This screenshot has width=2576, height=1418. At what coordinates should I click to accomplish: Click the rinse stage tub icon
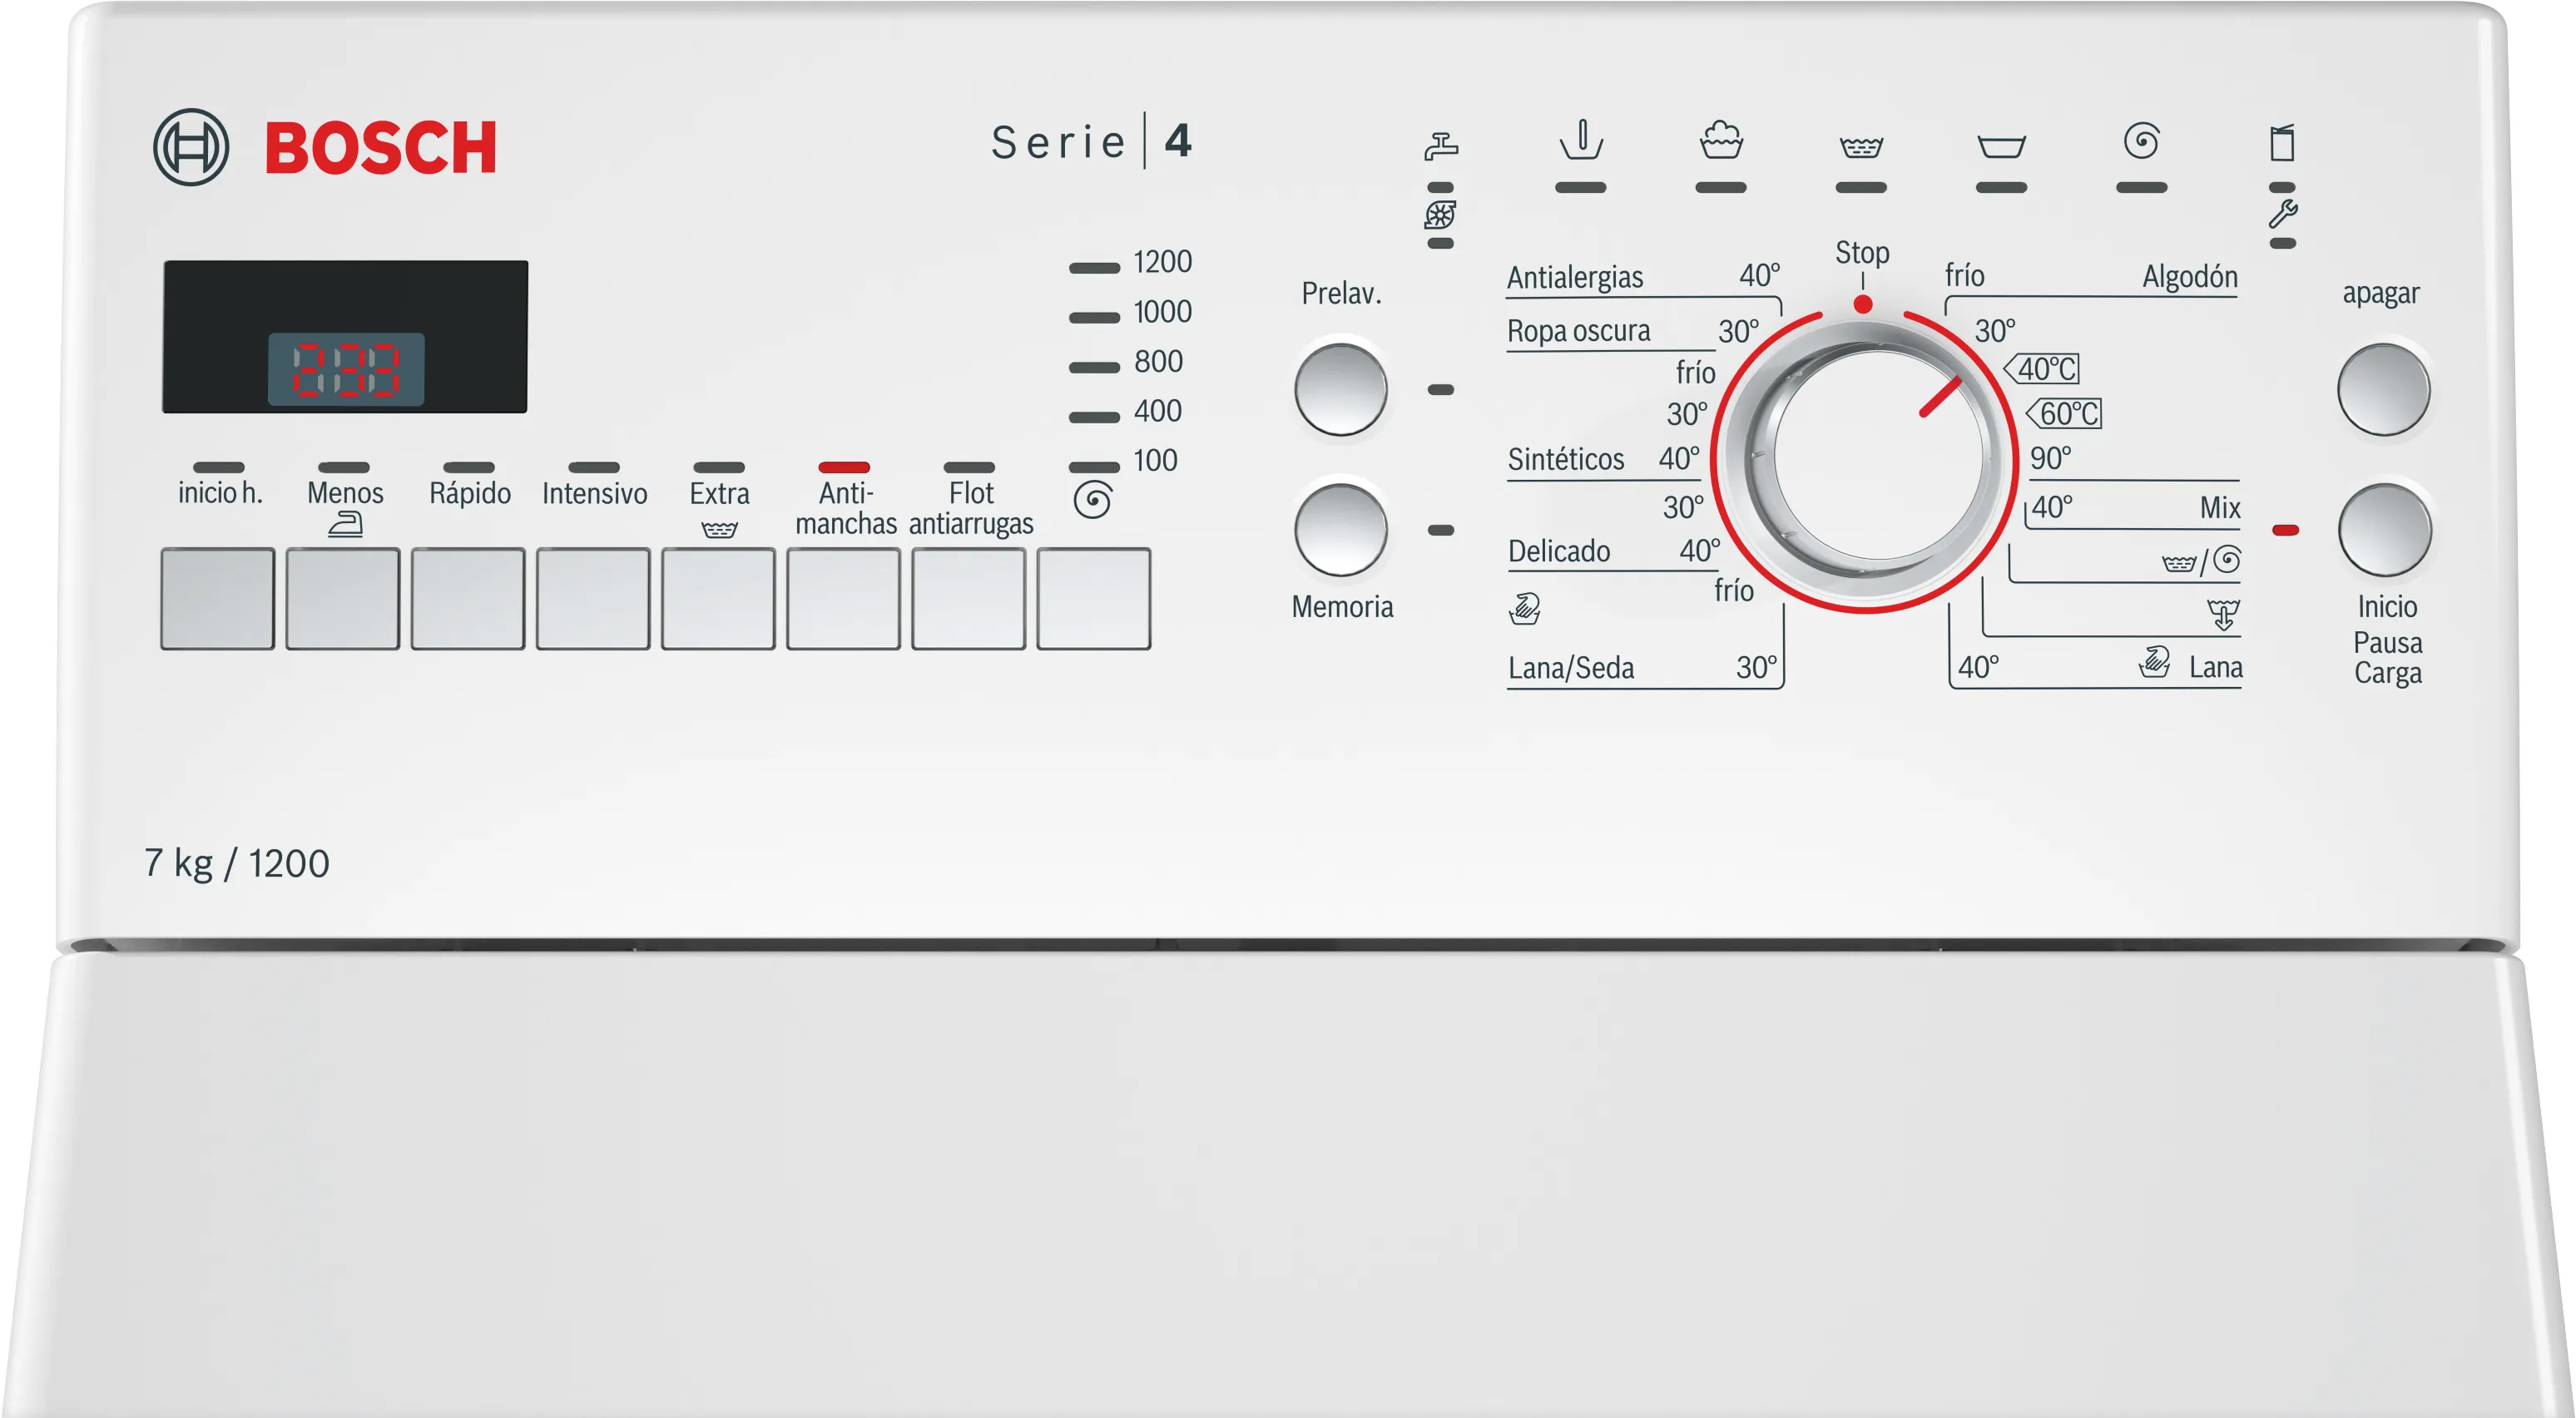click(1861, 148)
